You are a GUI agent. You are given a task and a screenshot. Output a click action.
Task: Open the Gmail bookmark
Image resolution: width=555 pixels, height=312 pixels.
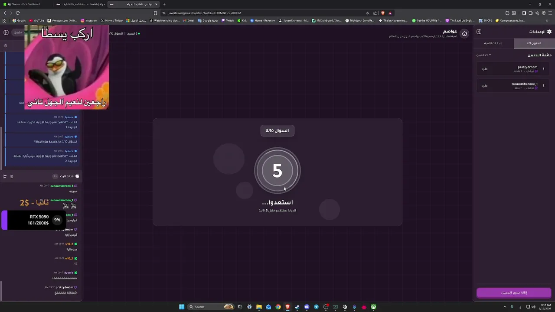click(x=189, y=20)
